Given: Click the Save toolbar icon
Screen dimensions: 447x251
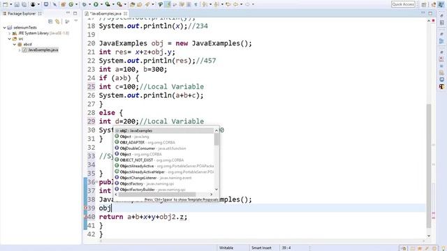Looking at the screenshot, I should coord(17,4).
